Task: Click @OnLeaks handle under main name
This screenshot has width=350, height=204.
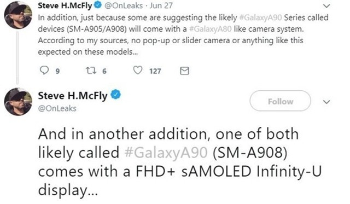Action: pyautogui.click(x=57, y=108)
